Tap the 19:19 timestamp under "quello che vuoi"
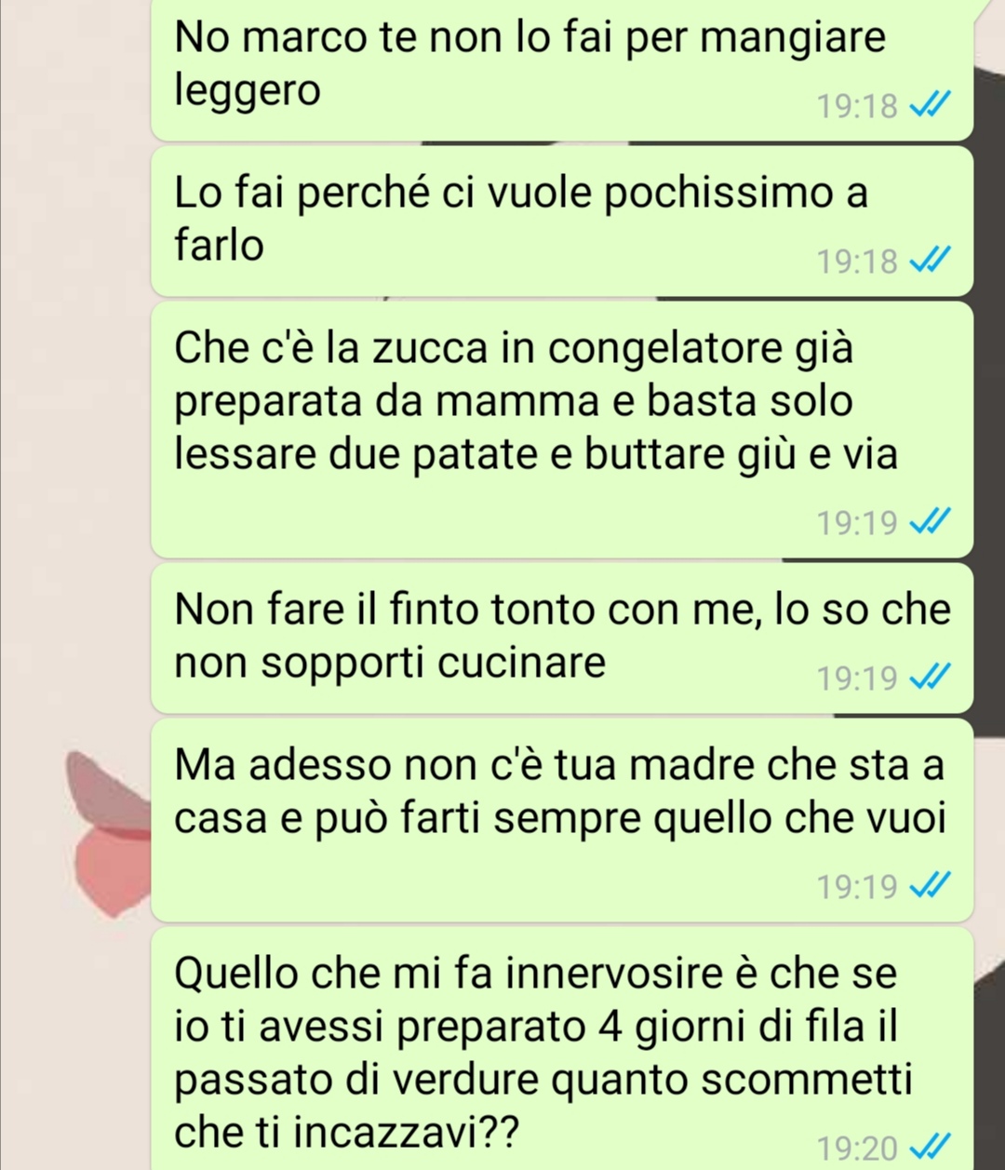 pos(857,887)
